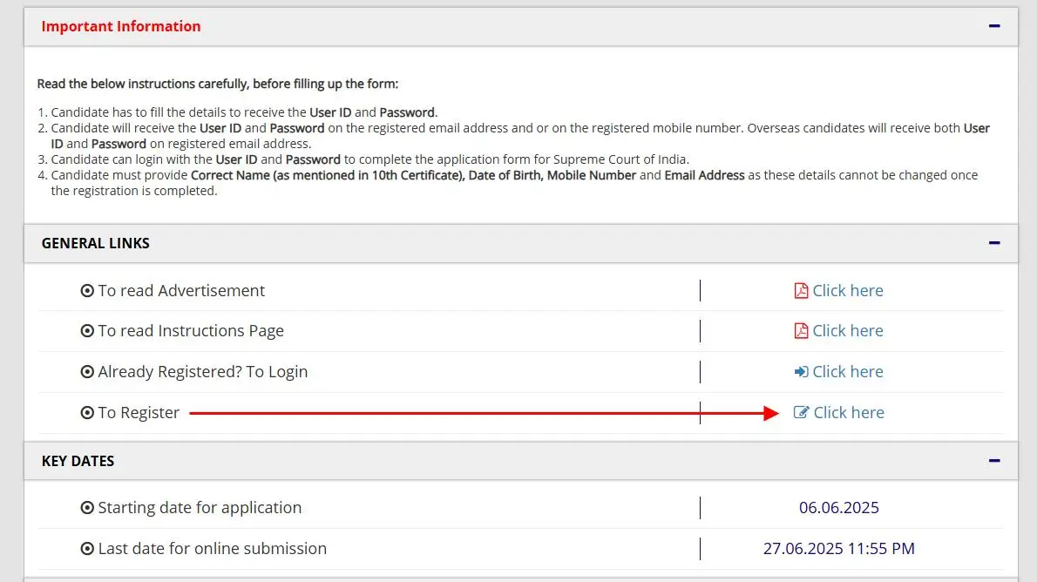Click instruction 1 about filling the details
This screenshot has width=1037, height=582.
tap(244, 112)
